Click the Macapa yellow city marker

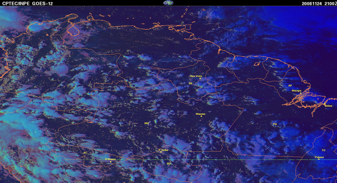[301, 93]
